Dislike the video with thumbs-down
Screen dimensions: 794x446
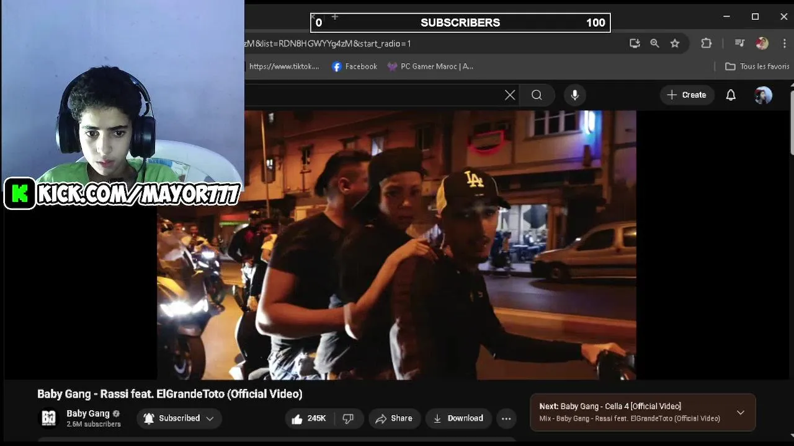point(348,418)
